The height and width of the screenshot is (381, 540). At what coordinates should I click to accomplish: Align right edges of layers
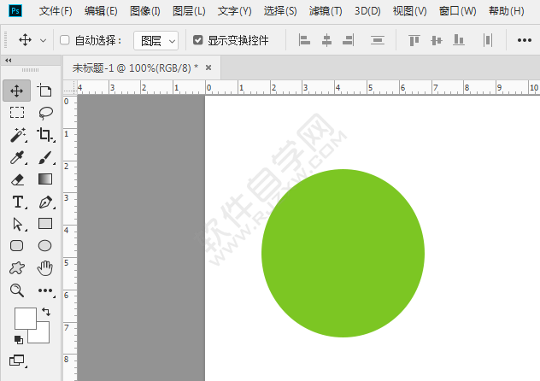point(349,40)
